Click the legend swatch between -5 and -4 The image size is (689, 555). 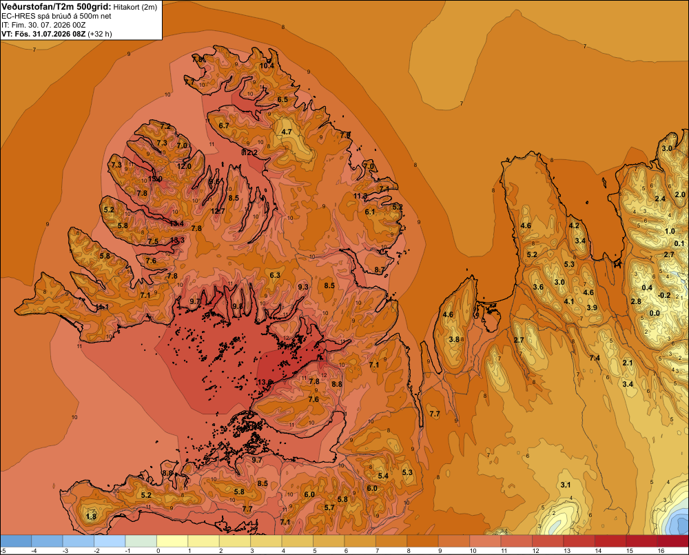(16, 541)
